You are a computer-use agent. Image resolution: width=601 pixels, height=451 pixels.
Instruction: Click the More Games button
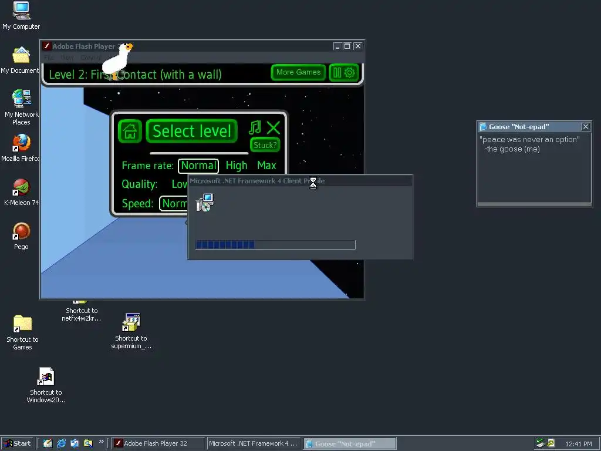[298, 72]
